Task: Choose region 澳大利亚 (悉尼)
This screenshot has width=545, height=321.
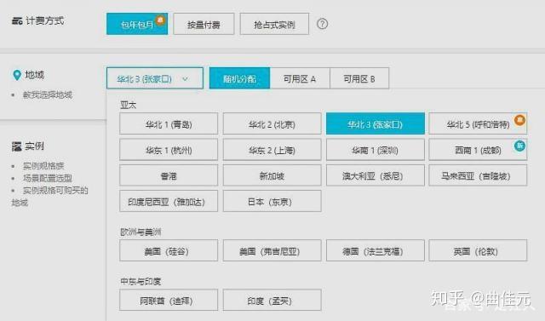Action: pyautogui.click(x=375, y=175)
